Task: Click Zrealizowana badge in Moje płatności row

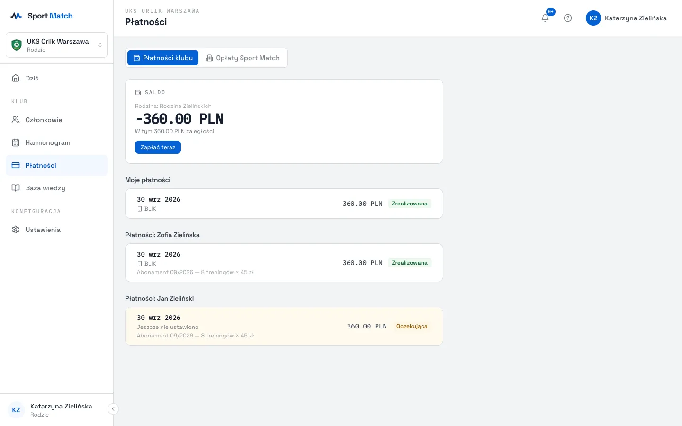Action: (x=410, y=204)
